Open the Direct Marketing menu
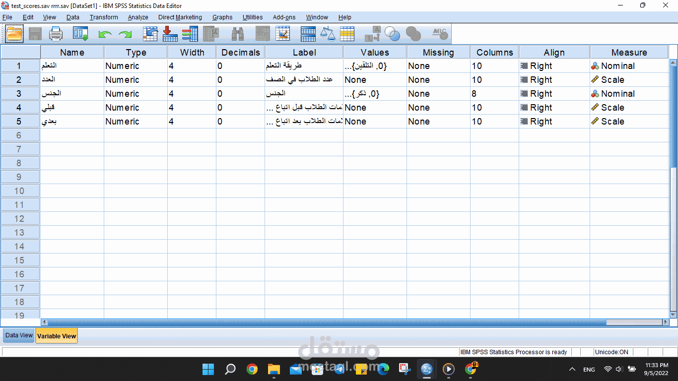The width and height of the screenshot is (678, 381). tap(180, 17)
